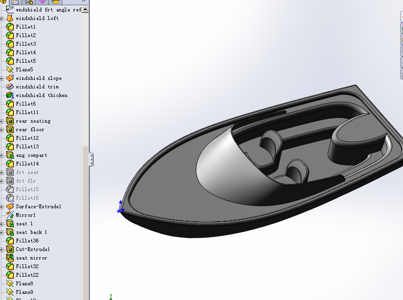Click the Mirror1 feature icon
Screen dimensions: 403x300
[10, 215]
